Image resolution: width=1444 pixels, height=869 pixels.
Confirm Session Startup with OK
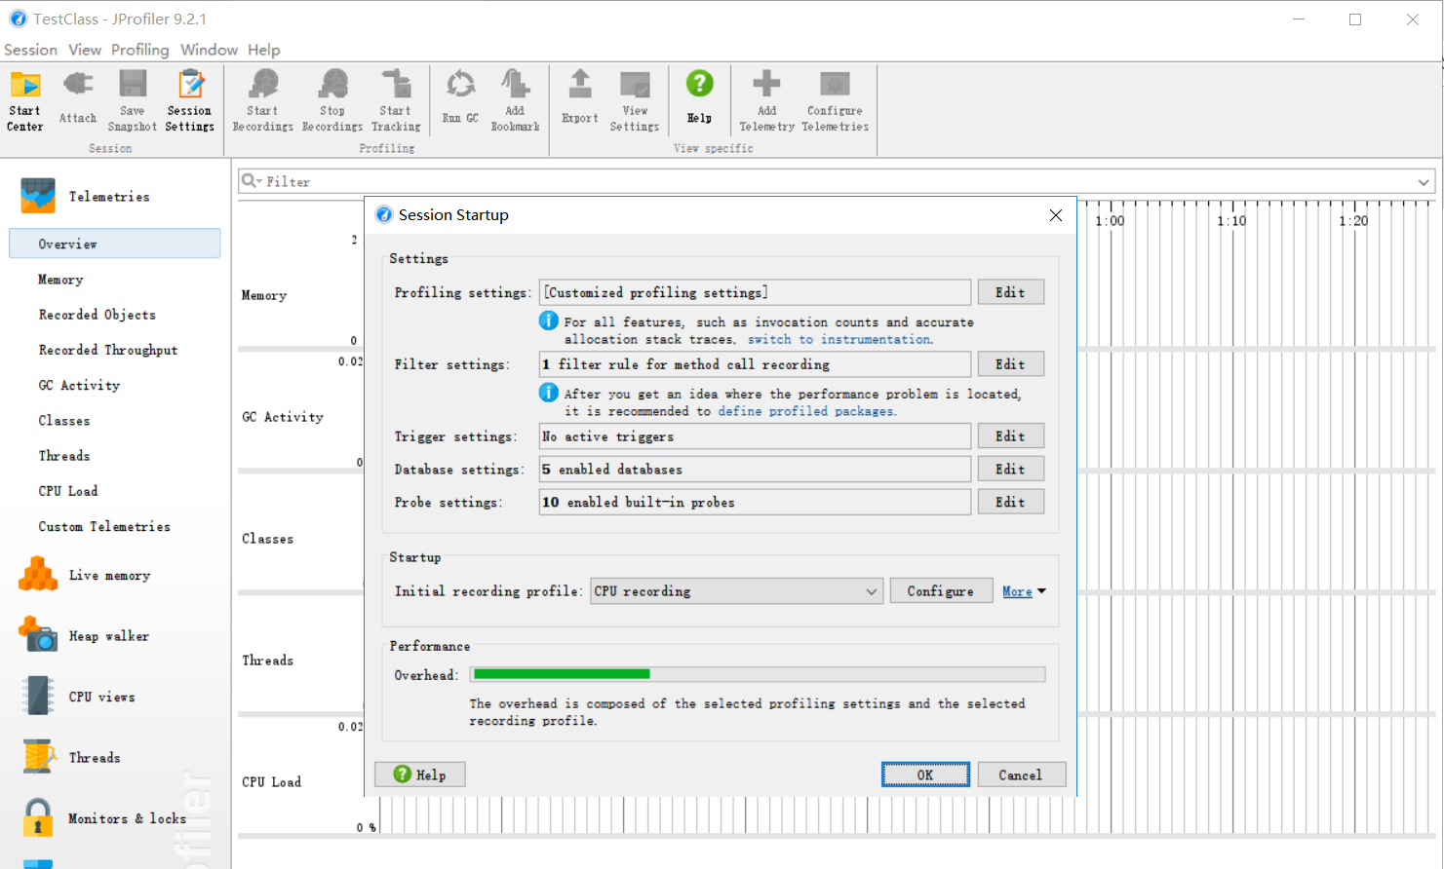(924, 775)
